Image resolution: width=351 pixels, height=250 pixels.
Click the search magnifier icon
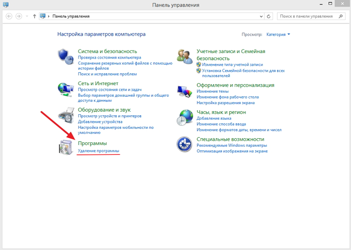[341, 16]
